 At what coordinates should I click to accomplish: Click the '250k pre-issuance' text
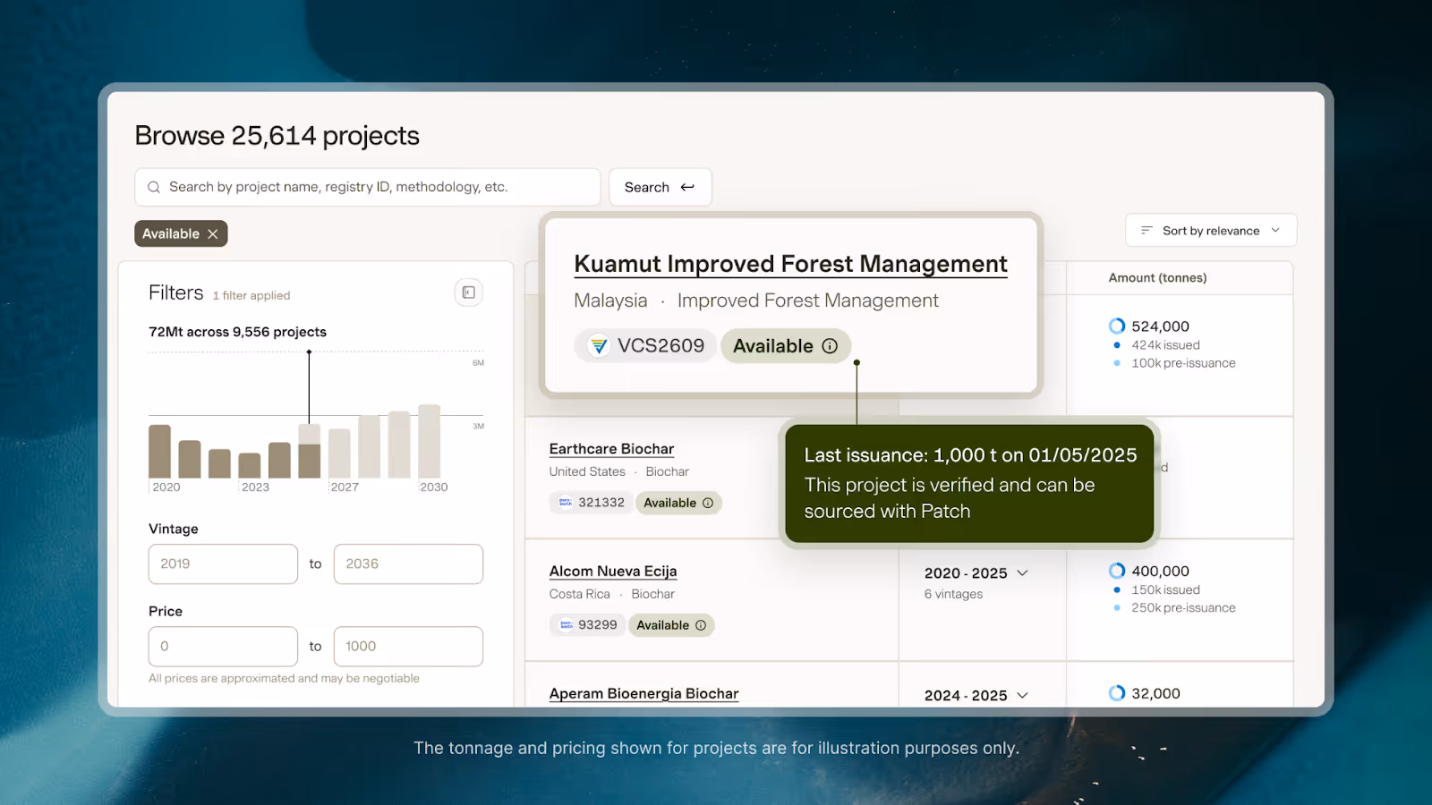(x=1183, y=608)
